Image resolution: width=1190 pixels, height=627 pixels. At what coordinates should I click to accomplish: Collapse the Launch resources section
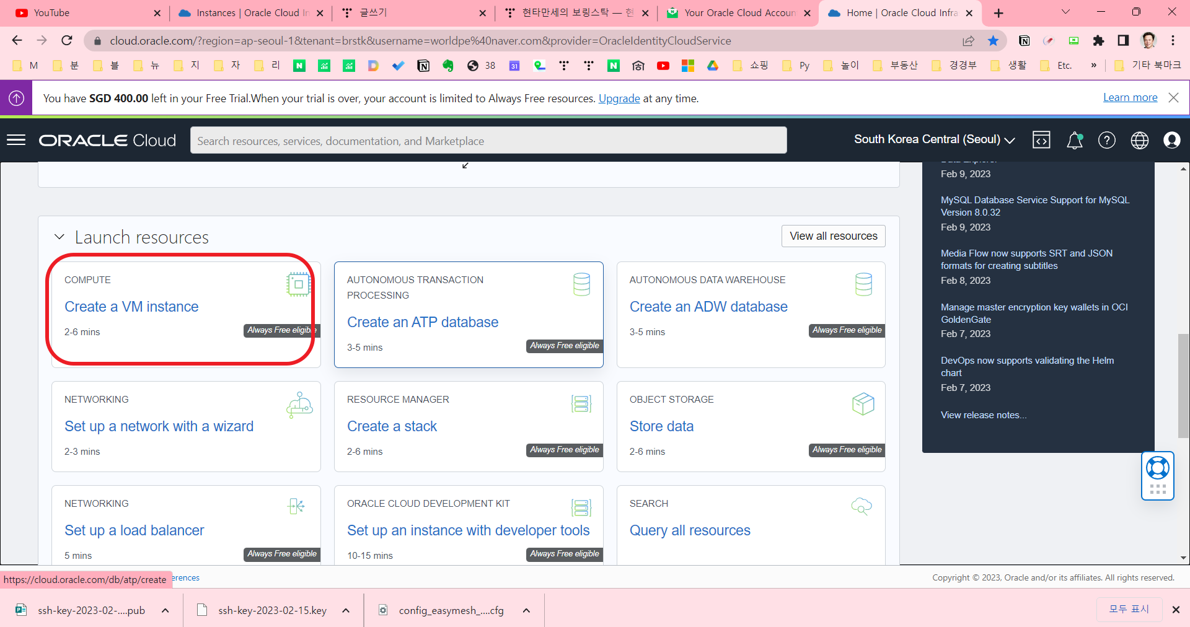coord(59,237)
